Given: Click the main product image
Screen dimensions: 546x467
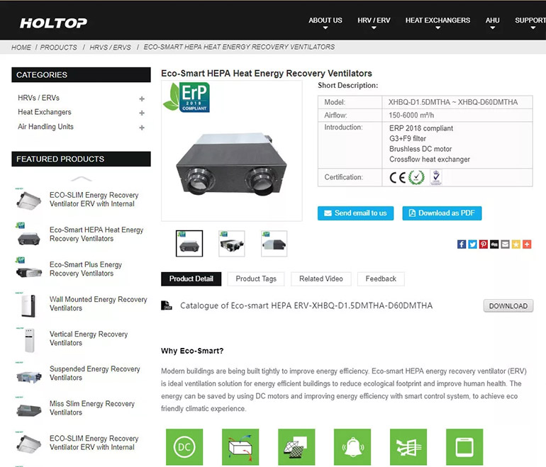Looking at the screenshot, I should (232, 151).
